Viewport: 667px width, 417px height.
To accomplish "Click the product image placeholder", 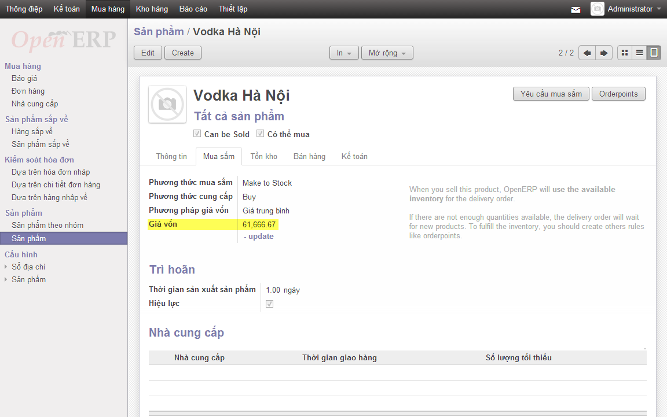I will (167, 104).
